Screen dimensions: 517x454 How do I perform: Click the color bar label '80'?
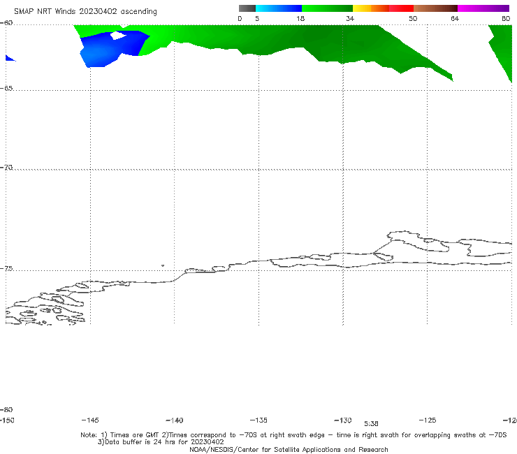point(506,19)
